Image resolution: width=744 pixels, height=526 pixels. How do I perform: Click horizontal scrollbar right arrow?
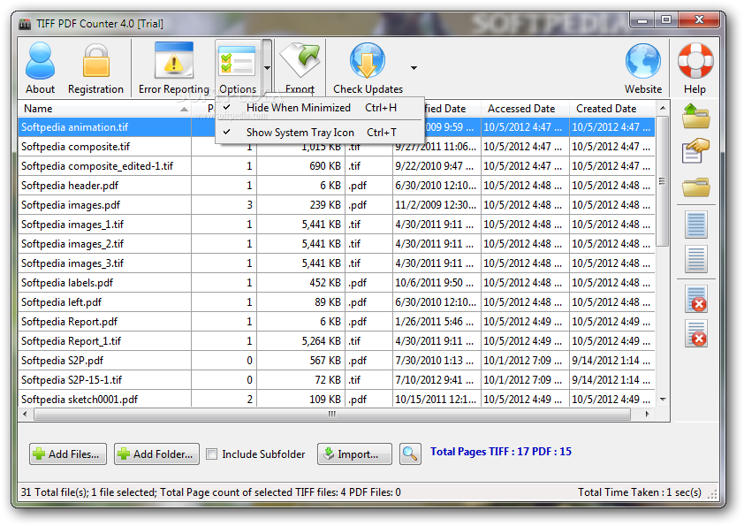pos(647,415)
